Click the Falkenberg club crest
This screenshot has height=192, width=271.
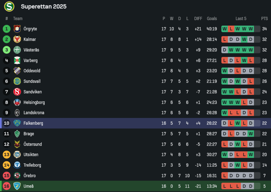pos(17,123)
